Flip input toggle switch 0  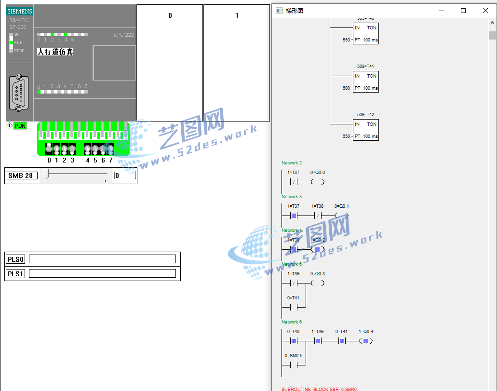pyautogui.click(x=49, y=148)
